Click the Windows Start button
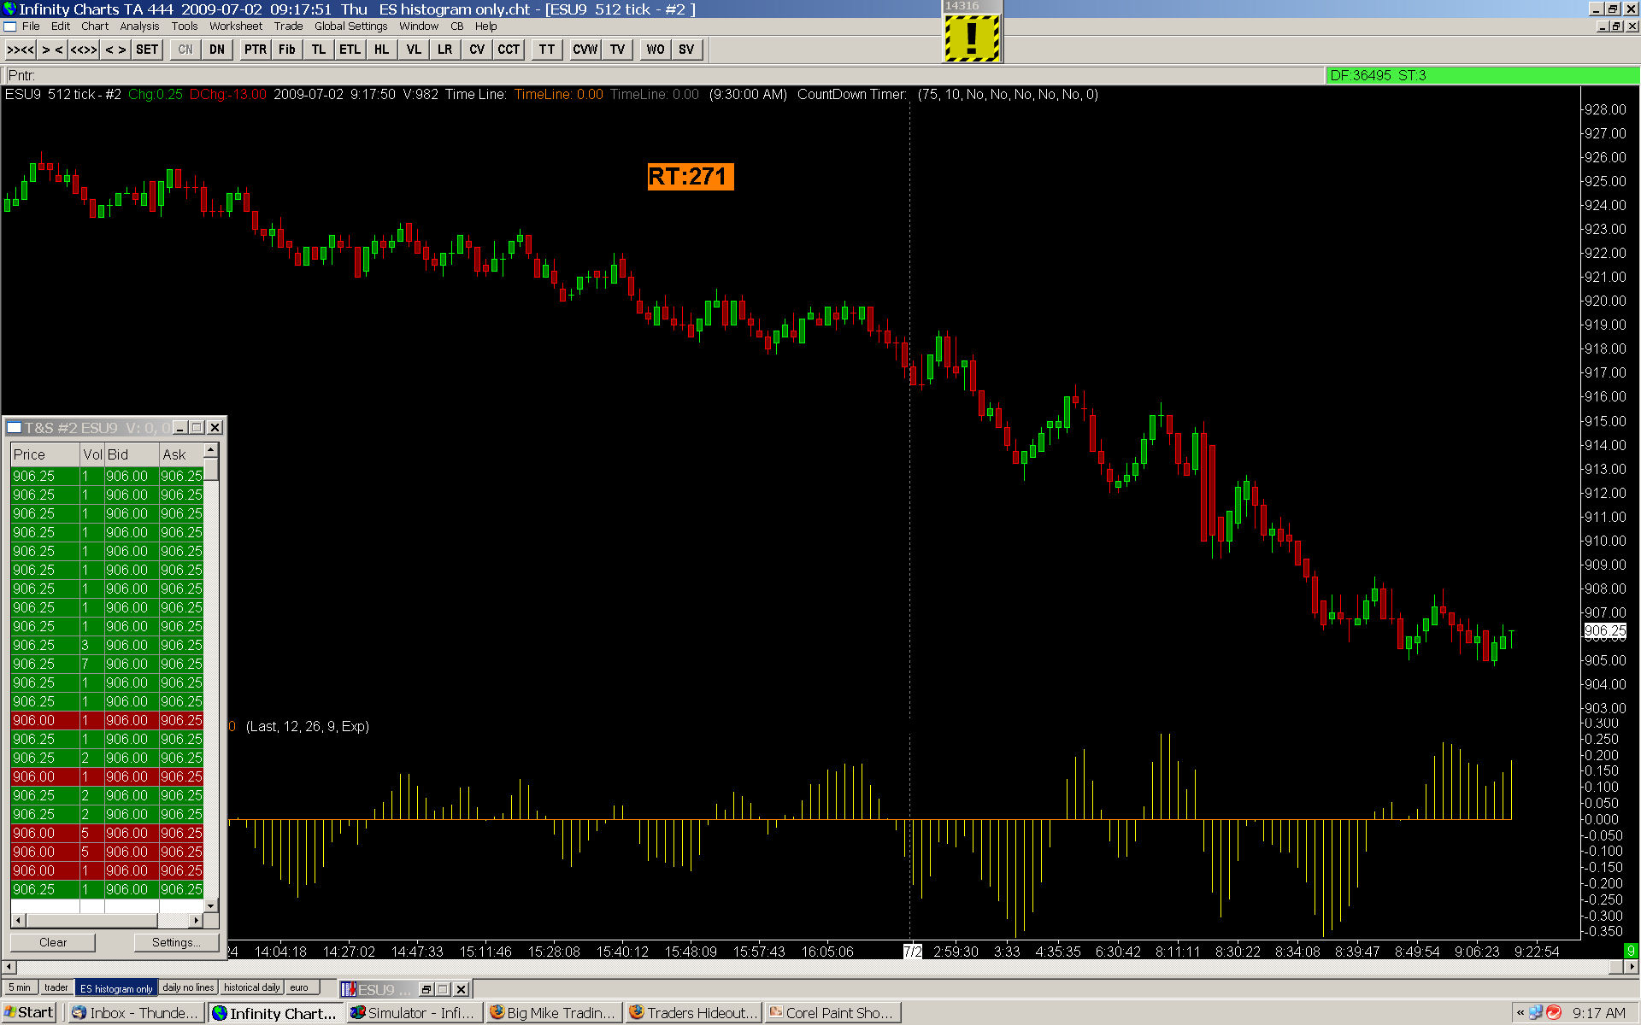1641x1025 pixels. click(29, 1013)
